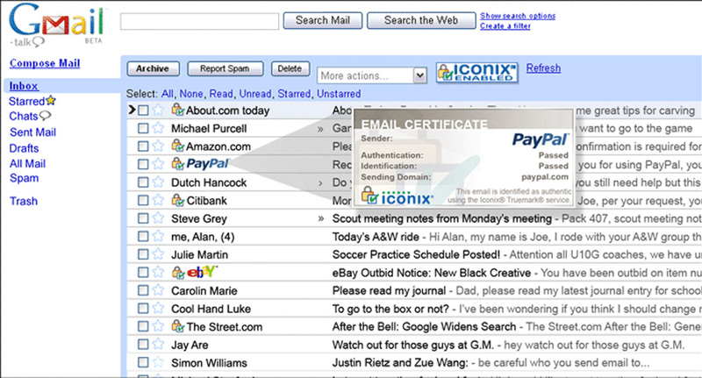Star the Carolin Marie email

(158, 290)
